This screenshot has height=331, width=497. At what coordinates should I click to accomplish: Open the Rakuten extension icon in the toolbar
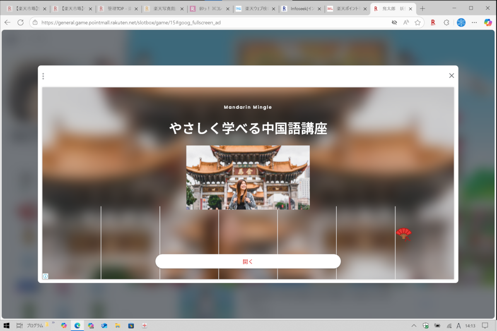433,22
